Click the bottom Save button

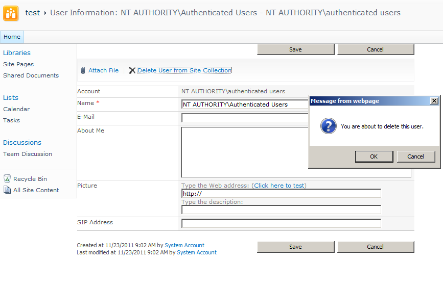(295, 247)
